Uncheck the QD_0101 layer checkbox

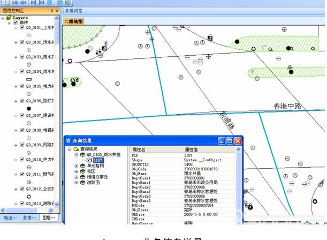pyautogui.click(x=22, y=27)
